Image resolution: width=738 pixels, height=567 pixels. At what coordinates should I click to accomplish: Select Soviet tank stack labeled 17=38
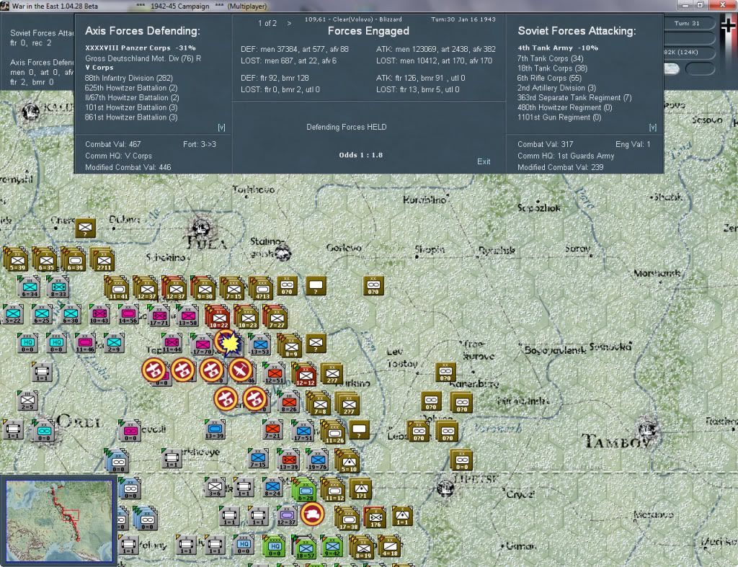point(348,518)
